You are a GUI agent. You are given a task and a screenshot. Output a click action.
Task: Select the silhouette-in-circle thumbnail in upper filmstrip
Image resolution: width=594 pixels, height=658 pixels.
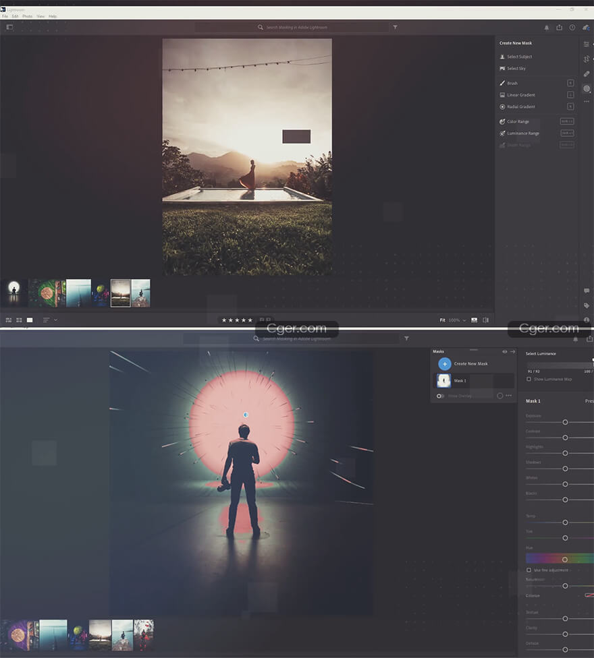coord(14,293)
